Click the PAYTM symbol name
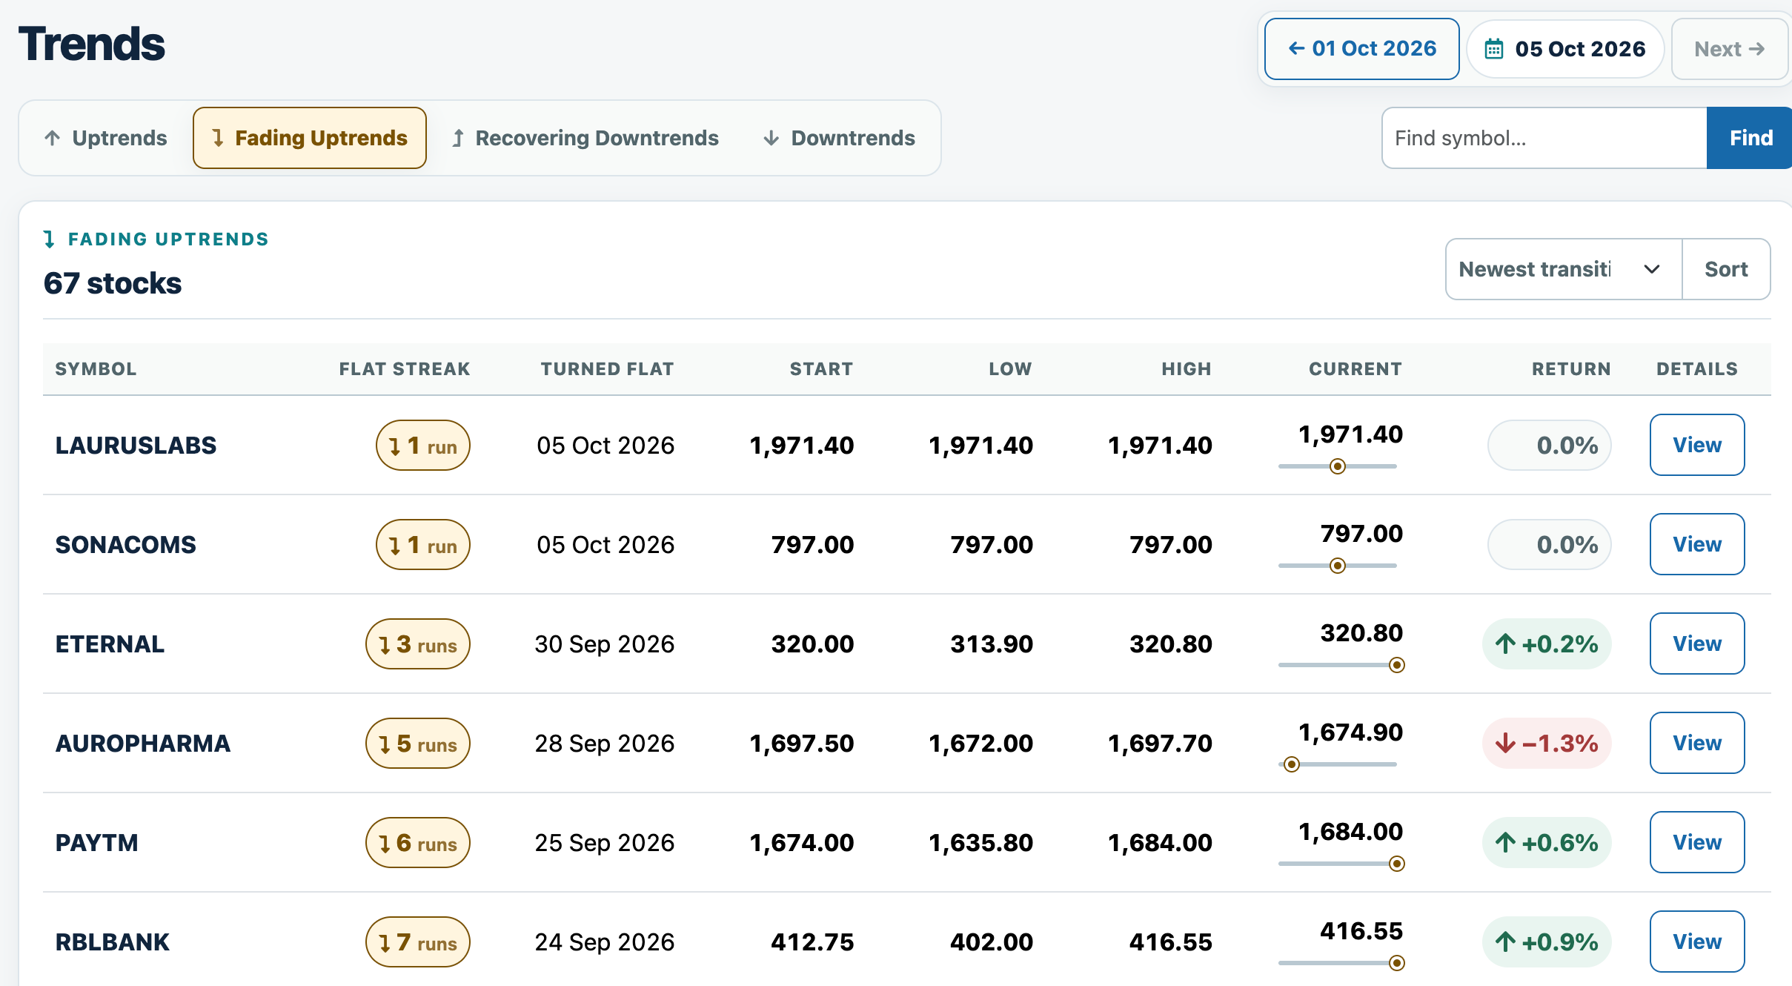The image size is (1792, 986). pos(97,843)
